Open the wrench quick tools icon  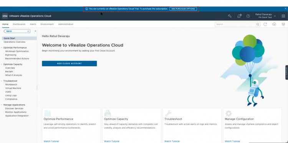[x=230, y=16]
